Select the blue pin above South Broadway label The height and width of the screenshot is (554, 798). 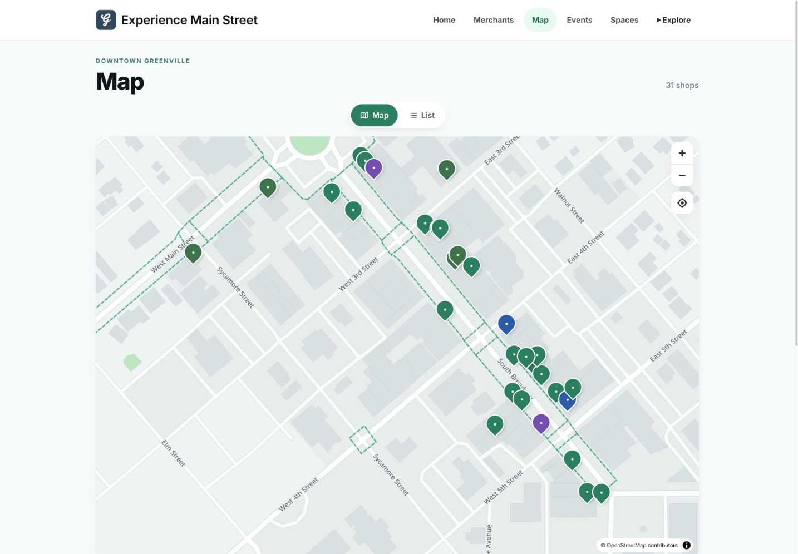tap(506, 324)
